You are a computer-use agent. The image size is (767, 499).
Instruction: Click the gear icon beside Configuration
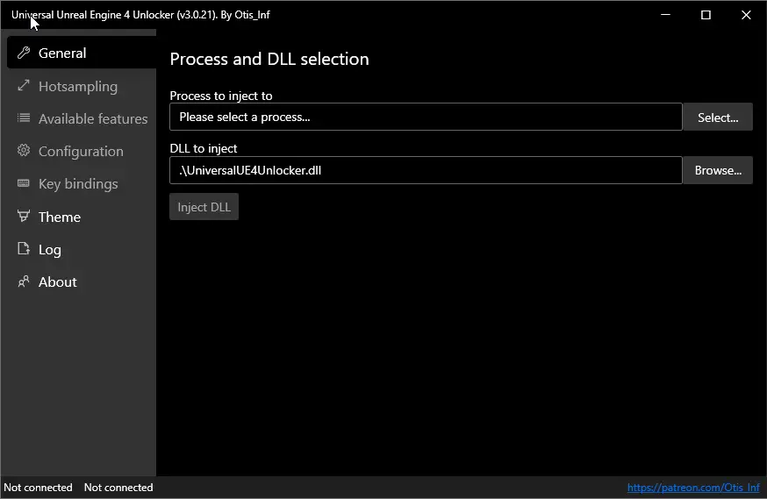(x=24, y=151)
